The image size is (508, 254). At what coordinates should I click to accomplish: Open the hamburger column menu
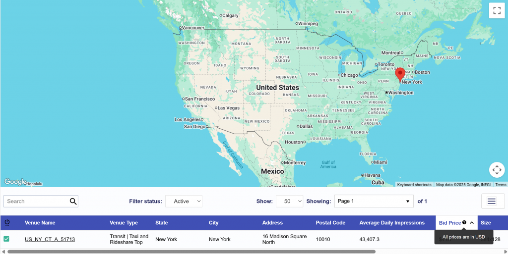(492, 202)
